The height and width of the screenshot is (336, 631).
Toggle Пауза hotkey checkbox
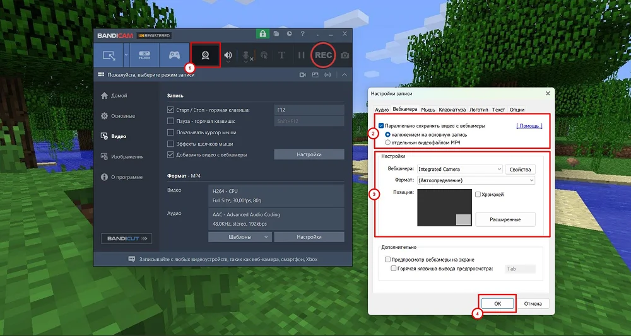pyautogui.click(x=170, y=121)
